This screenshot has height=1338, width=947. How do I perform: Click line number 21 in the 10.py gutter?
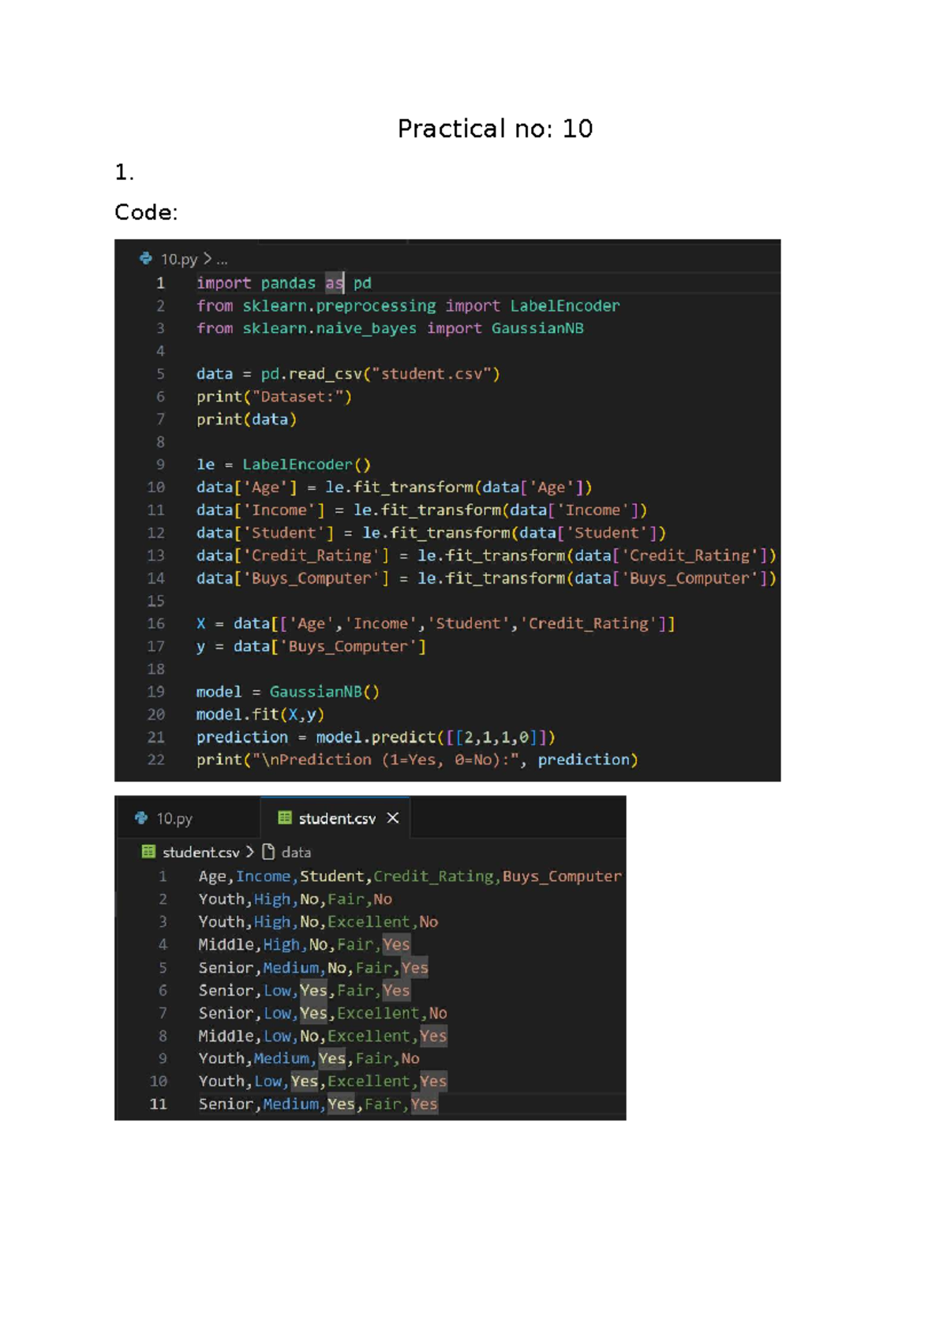point(156,737)
